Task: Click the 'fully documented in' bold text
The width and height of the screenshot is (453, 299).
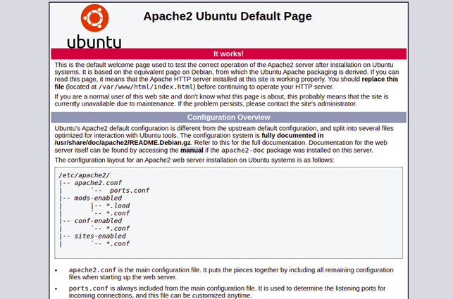Action: (x=292, y=135)
